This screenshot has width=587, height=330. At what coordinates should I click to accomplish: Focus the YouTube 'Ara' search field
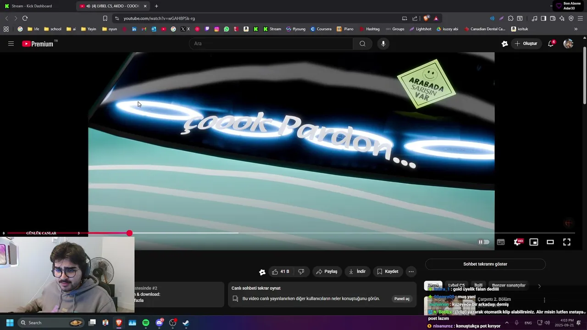click(271, 44)
